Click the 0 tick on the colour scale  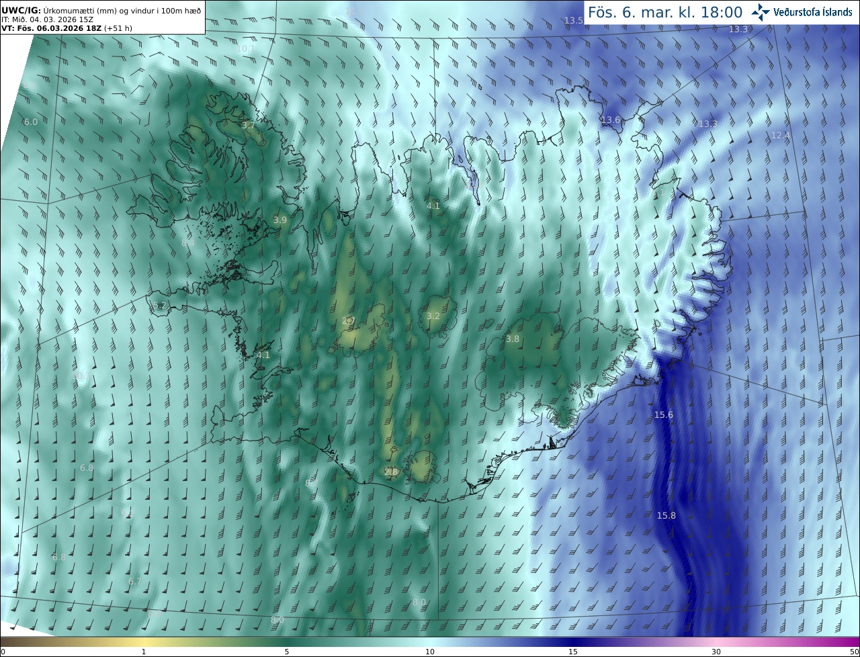pos(3,652)
